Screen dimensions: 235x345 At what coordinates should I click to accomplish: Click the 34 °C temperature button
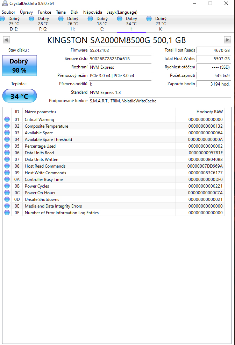(x=20, y=96)
